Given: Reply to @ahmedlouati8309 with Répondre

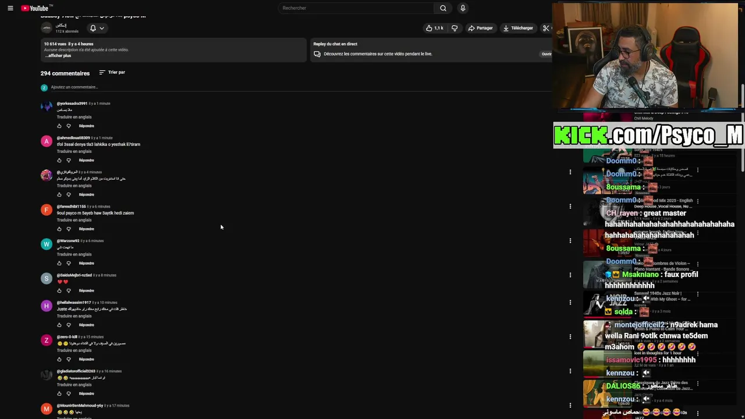Looking at the screenshot, I should [86, 160].
